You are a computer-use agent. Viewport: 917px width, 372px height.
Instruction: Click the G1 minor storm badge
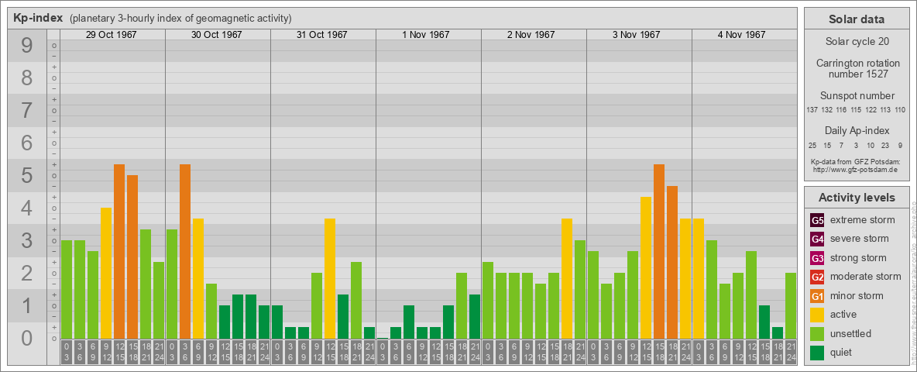817,296
